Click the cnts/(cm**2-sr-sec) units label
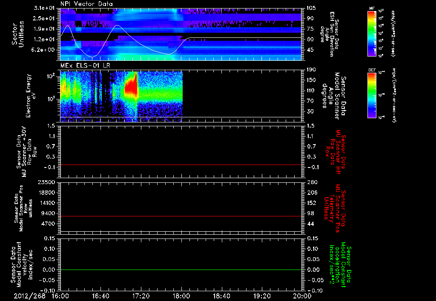The image size is (436, 301). pyautogui.click(x=393, y=34)
